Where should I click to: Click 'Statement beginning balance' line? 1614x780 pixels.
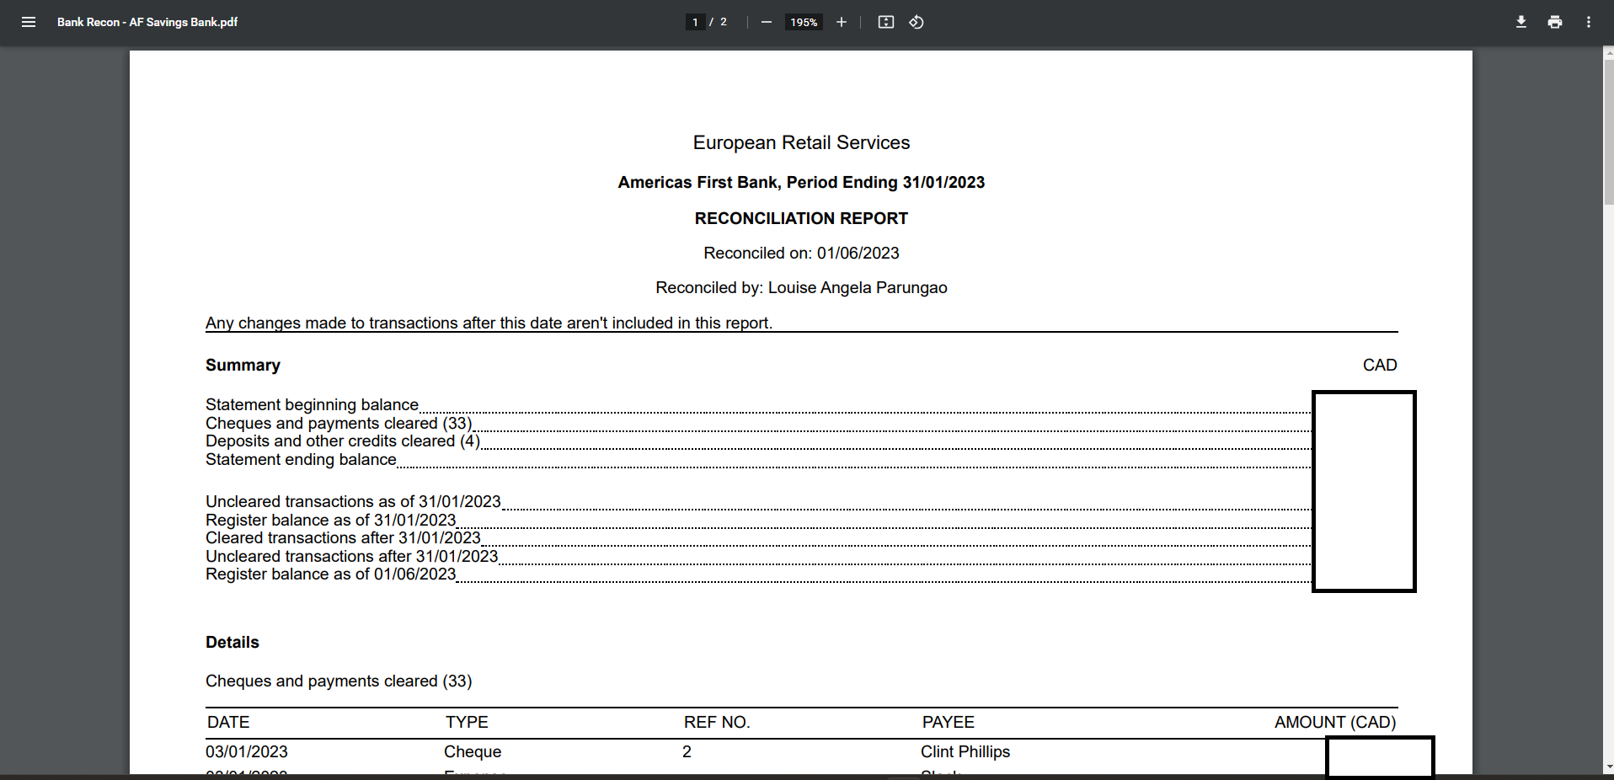click(x=312, y=404)
